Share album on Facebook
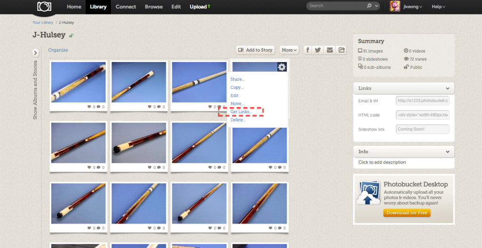Image resolution: width=482 pixels, height=248 pixels. click(x=308, y=50)
